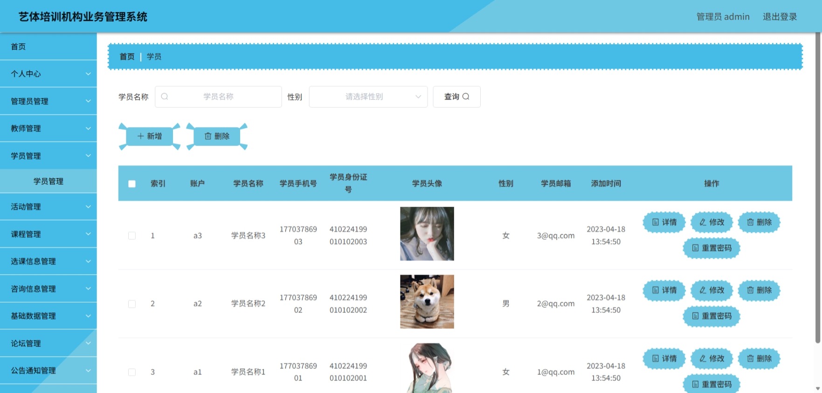Open 详情 for student a2

coord(664,290)
